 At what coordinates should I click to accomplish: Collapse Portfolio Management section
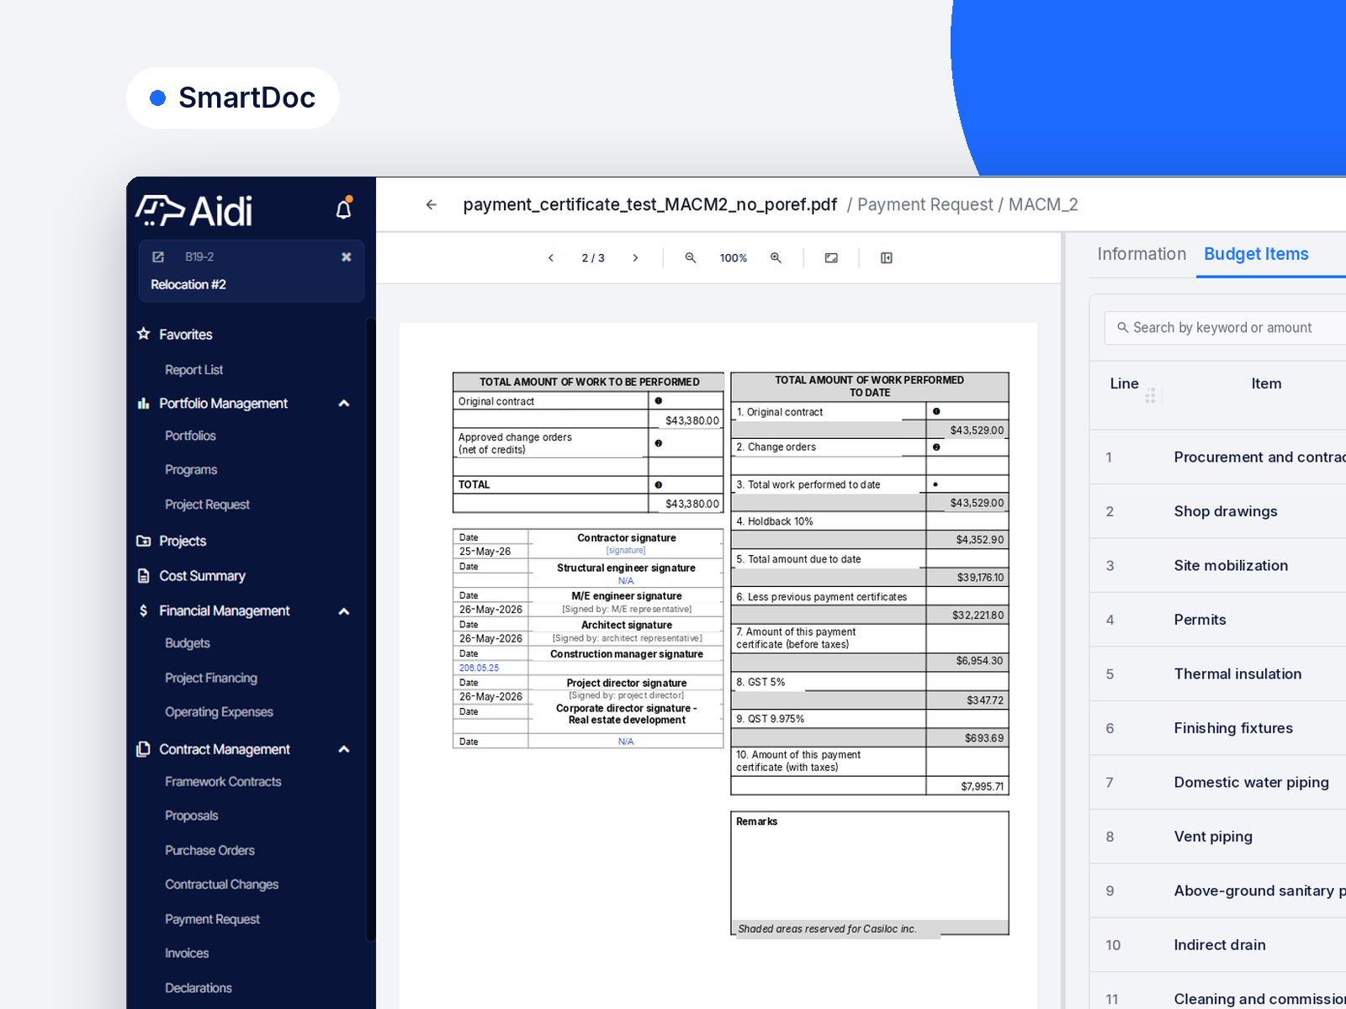[344, 404]
